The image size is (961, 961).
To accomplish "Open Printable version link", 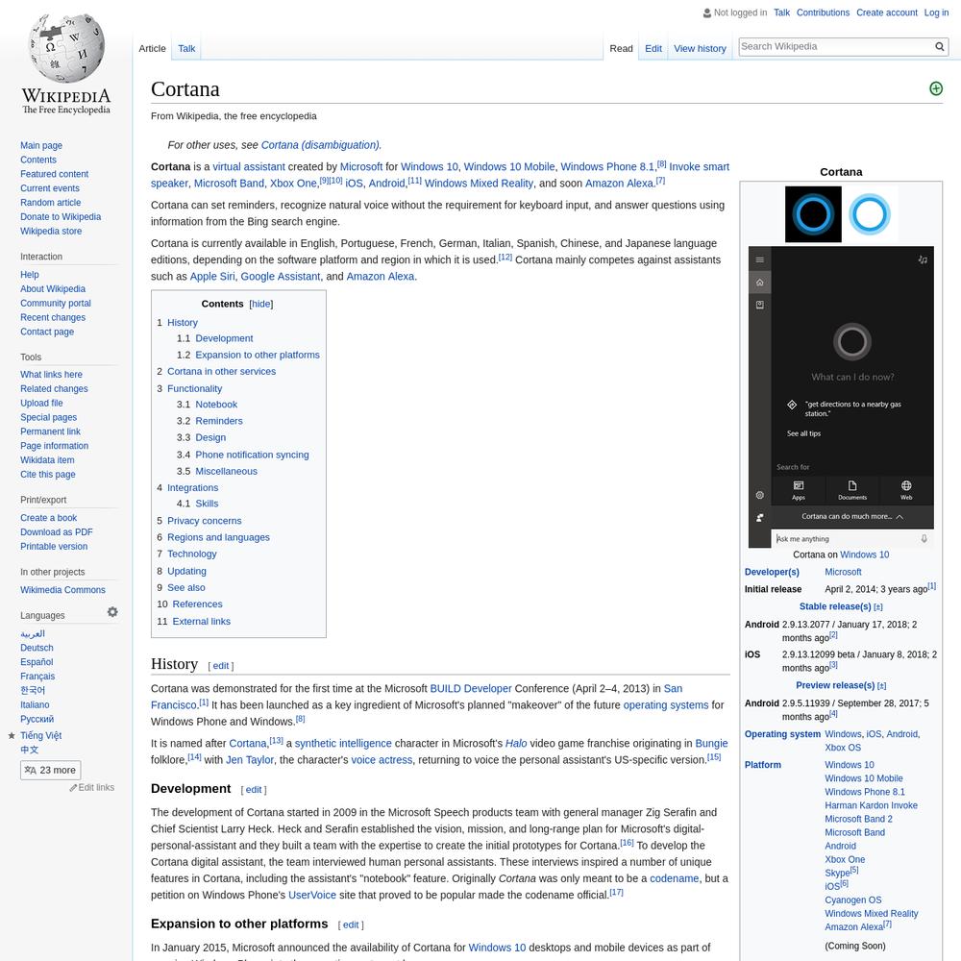I will [54, 547].
